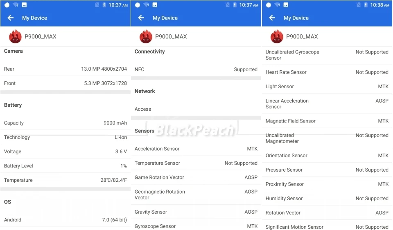The width and height of the screenshot is (393, 230).
Task: Tap the Battery section header
Action: [x=13, y=105]
